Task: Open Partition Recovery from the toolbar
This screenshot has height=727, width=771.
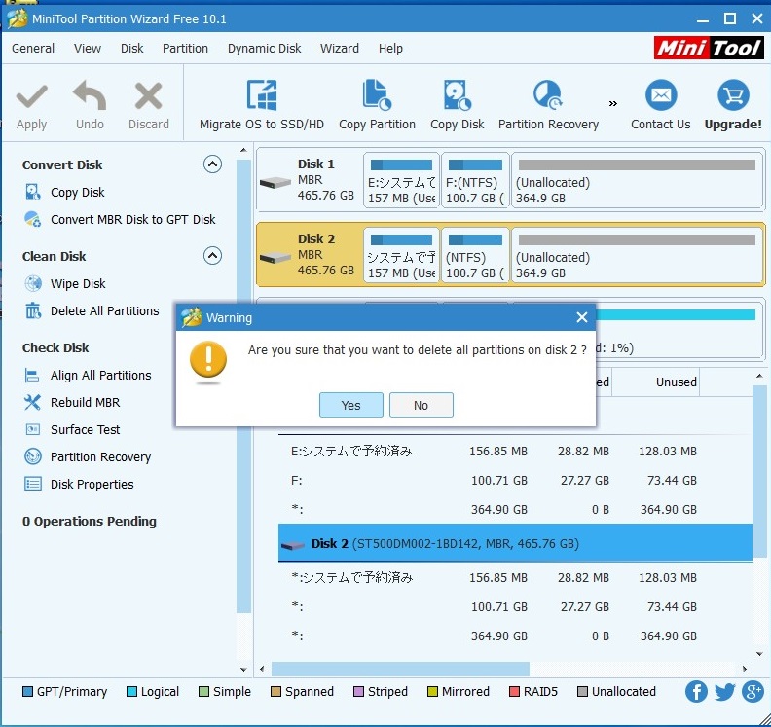Action: tap(548, 105)
